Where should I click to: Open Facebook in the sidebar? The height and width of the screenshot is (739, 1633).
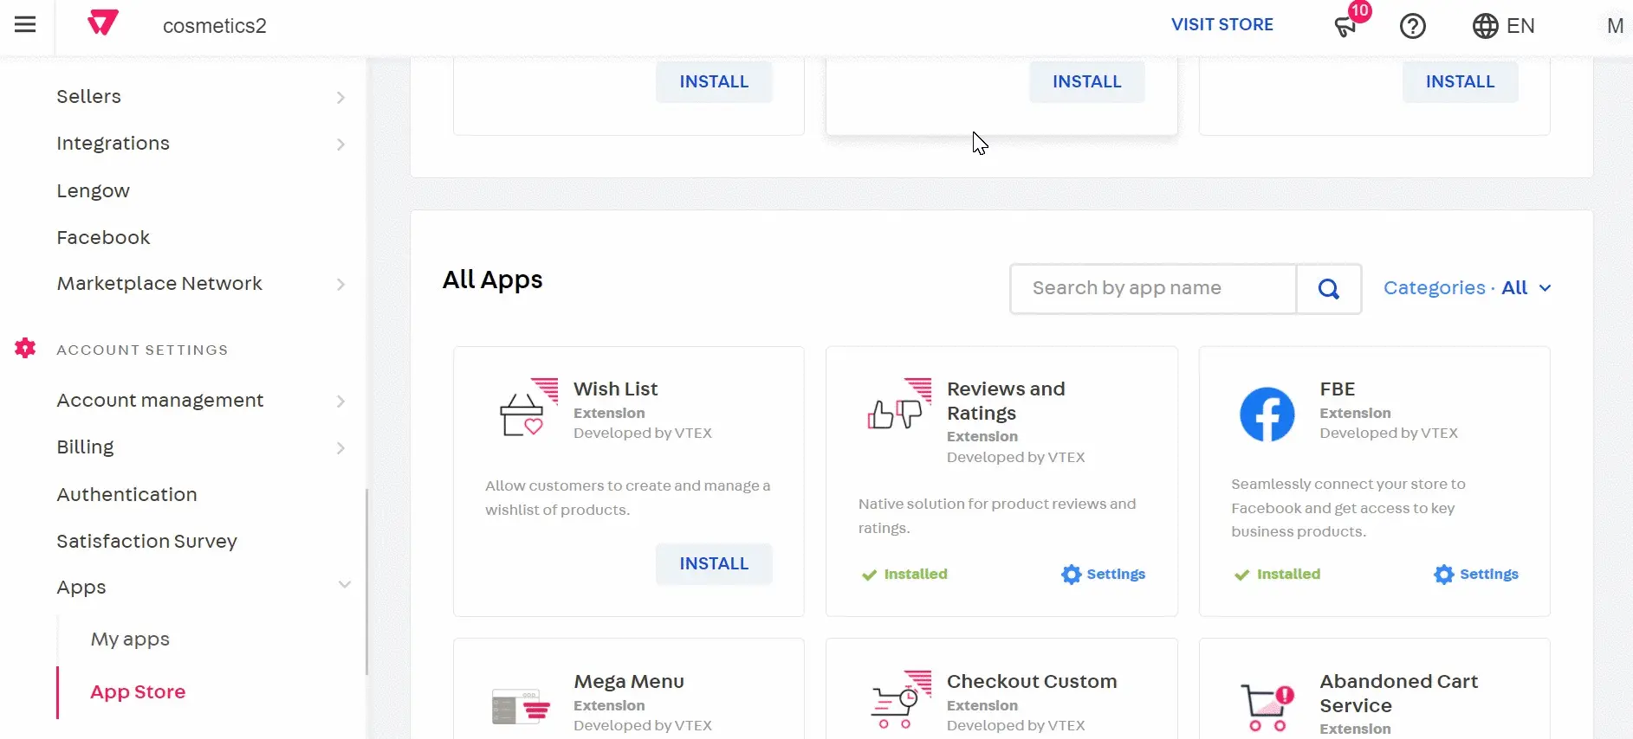point(103,237)
